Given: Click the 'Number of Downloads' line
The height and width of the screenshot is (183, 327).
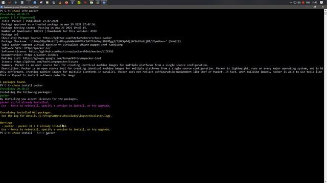Looking at the screenshot, I should pos(49,31).
